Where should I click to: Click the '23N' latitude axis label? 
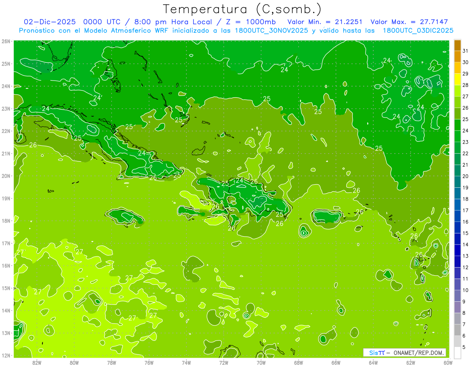6,108
